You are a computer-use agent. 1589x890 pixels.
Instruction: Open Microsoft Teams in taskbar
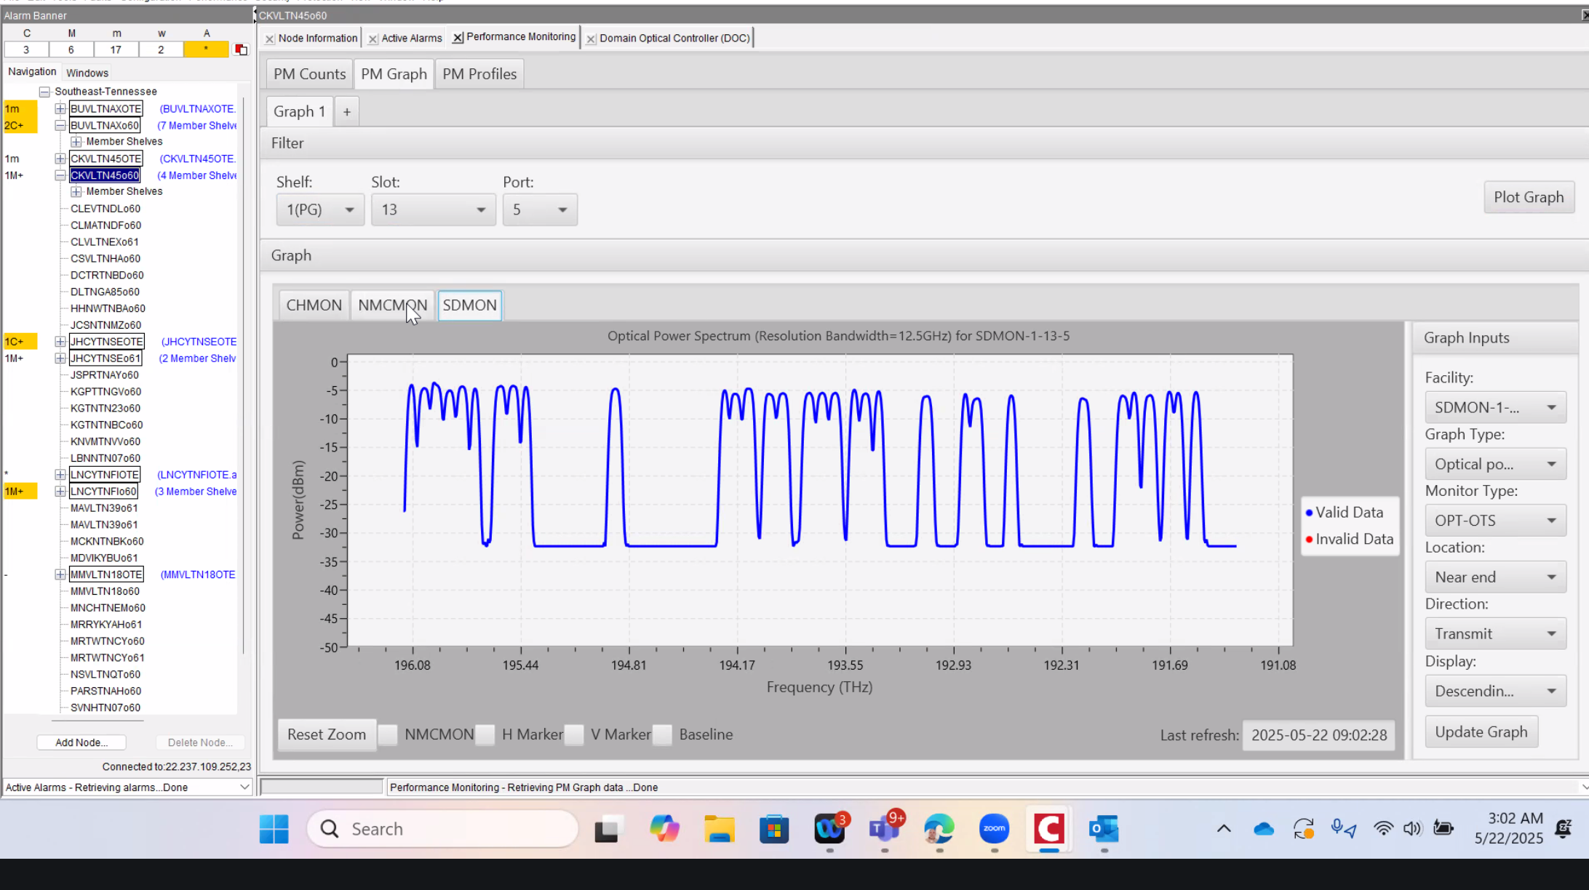[x=885, y=828]
